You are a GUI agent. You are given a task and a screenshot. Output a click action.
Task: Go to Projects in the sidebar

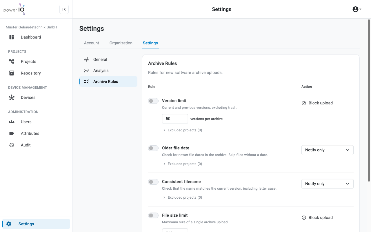(x=36, y=61)
